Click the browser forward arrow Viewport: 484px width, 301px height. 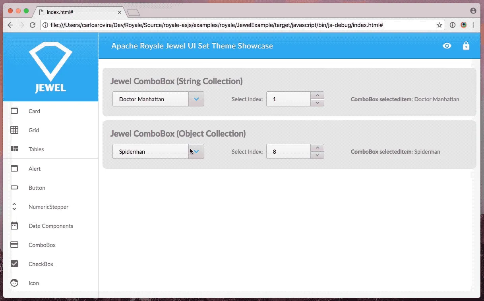[x=21, y=25]
